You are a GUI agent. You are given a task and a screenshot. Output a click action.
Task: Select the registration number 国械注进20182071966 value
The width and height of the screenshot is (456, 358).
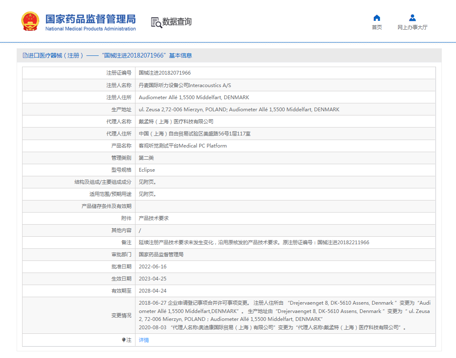click(x=165, y=73)
